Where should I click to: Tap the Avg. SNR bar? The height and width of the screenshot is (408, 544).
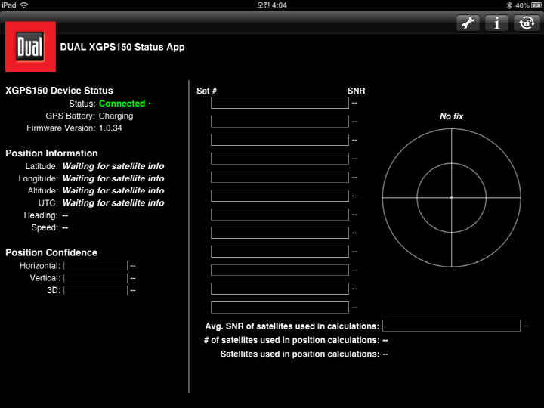451,326
